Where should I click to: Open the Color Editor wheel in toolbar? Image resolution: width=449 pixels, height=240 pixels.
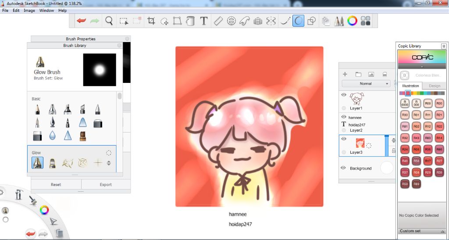352,21
